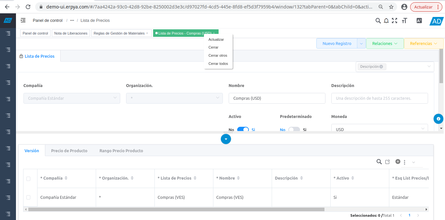The image size is (445, 220).
Task: Enable the Predeterminado switch
Action: pos(294,129)
